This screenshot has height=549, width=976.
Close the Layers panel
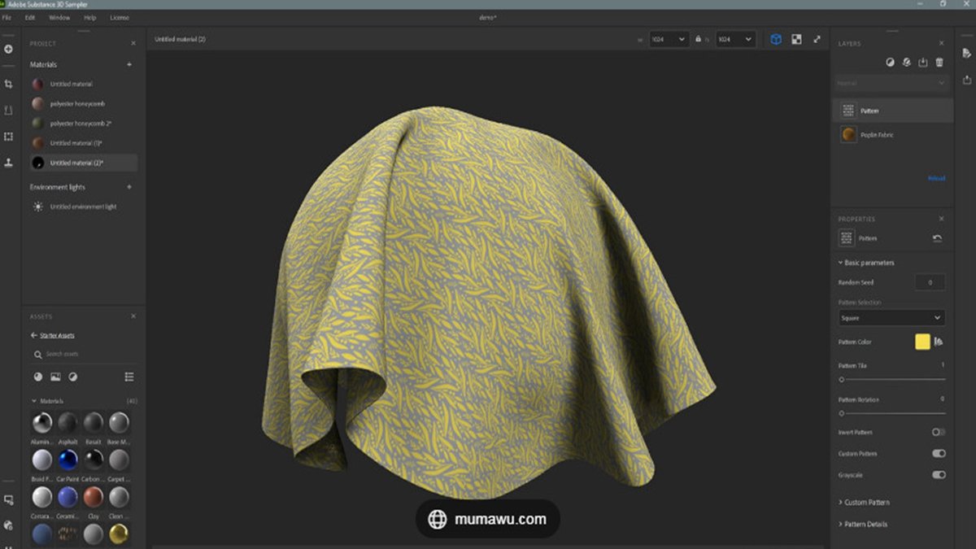point(942,43)
